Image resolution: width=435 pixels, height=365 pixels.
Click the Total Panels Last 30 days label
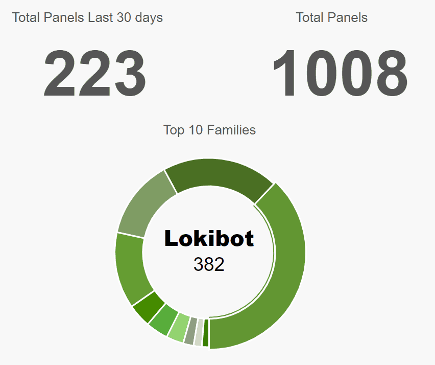coord(87,18)
